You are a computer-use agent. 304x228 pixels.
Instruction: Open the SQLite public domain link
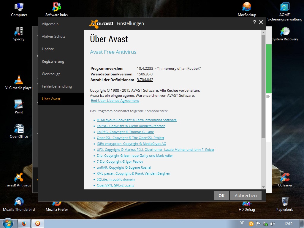point(116,179)
